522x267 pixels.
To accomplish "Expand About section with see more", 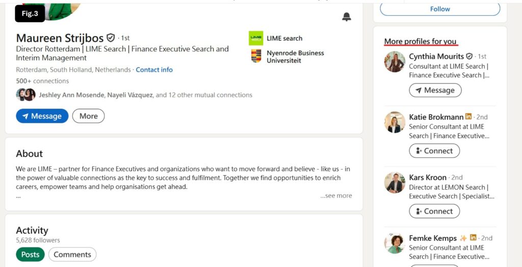I will point(336,196).
